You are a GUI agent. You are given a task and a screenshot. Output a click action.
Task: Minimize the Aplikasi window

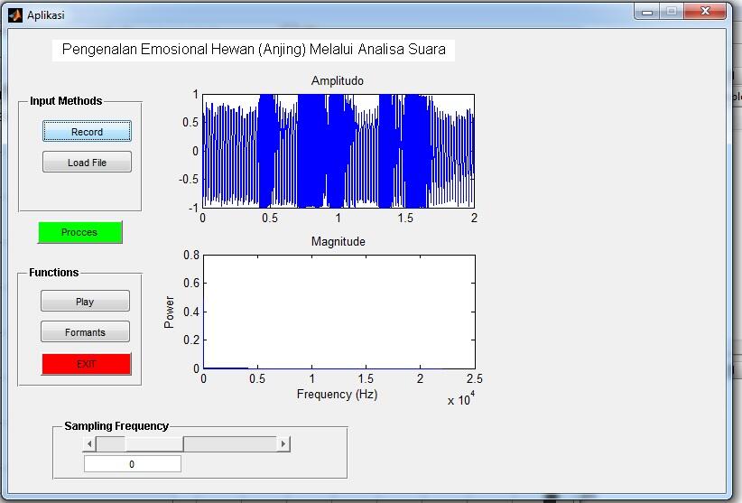[647, 12]
